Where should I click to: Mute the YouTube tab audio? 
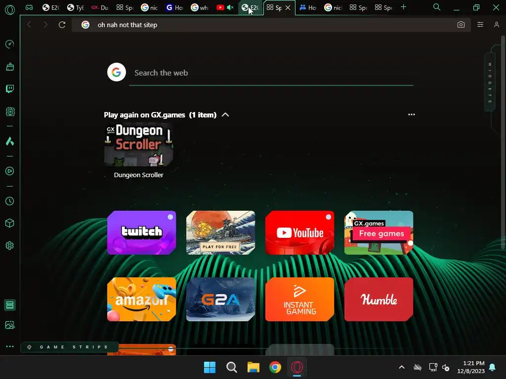pyautogui.click(x=230, y=7)
